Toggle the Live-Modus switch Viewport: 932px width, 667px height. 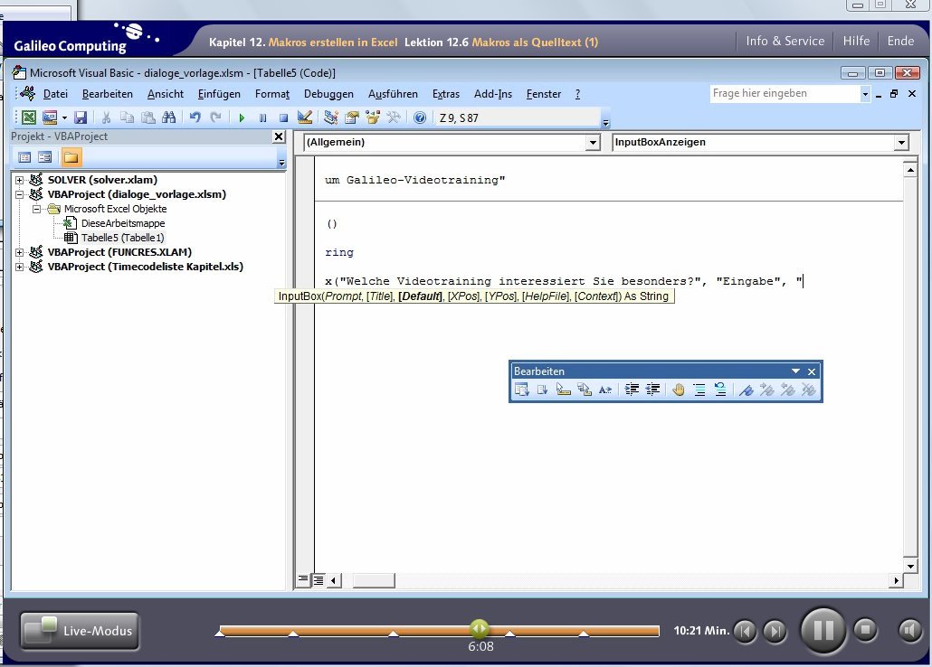[80, 631]
